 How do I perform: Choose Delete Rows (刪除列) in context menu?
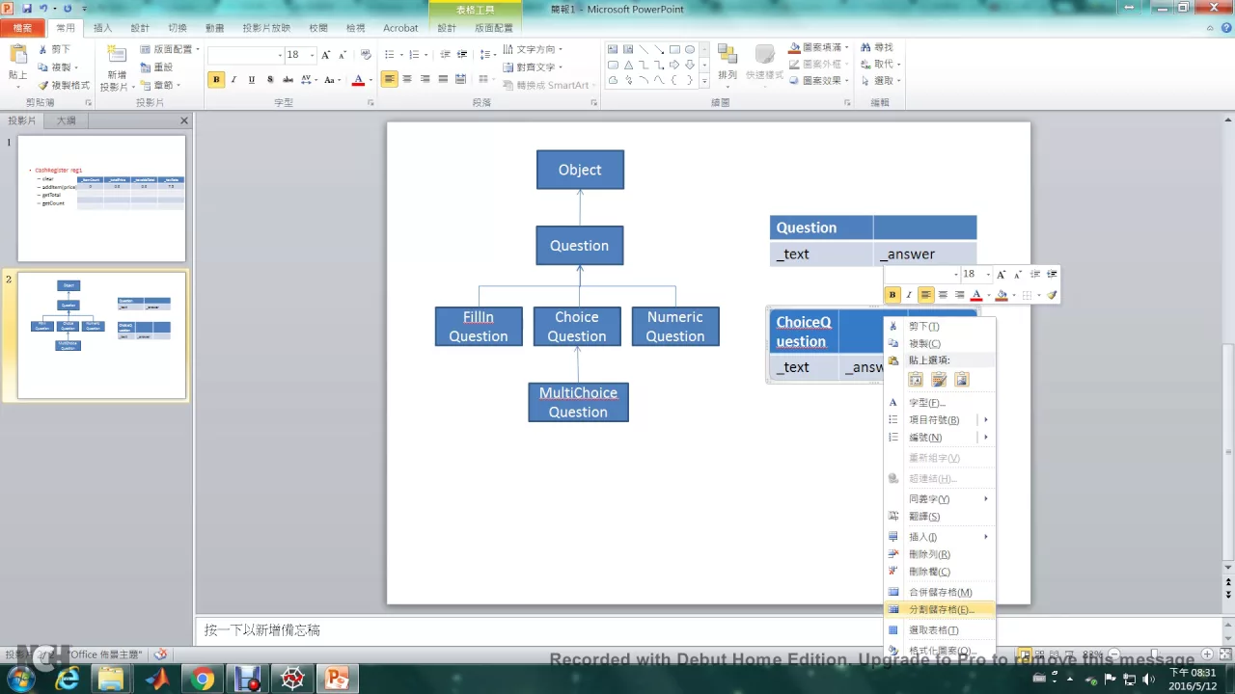[940, 554]
